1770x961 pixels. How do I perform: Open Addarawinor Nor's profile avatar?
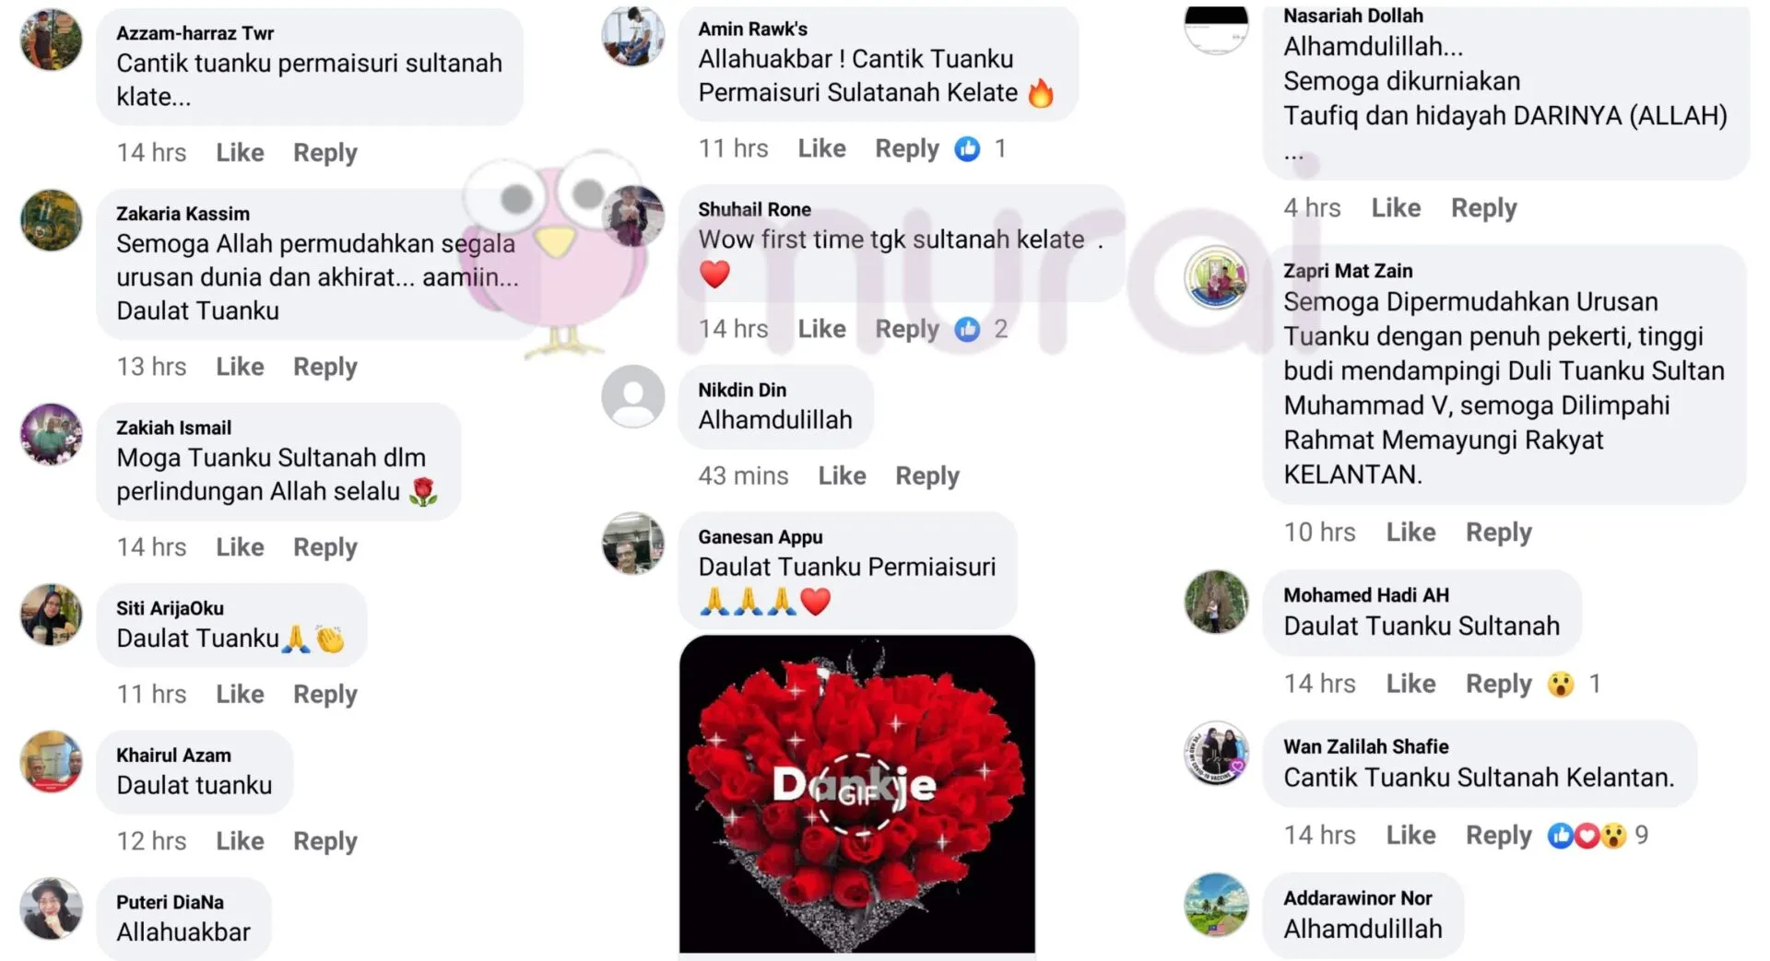[1216, 905]
